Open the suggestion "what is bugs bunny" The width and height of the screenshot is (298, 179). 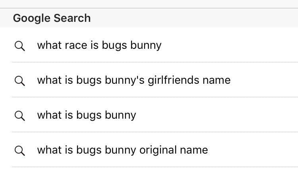(87, 115)
